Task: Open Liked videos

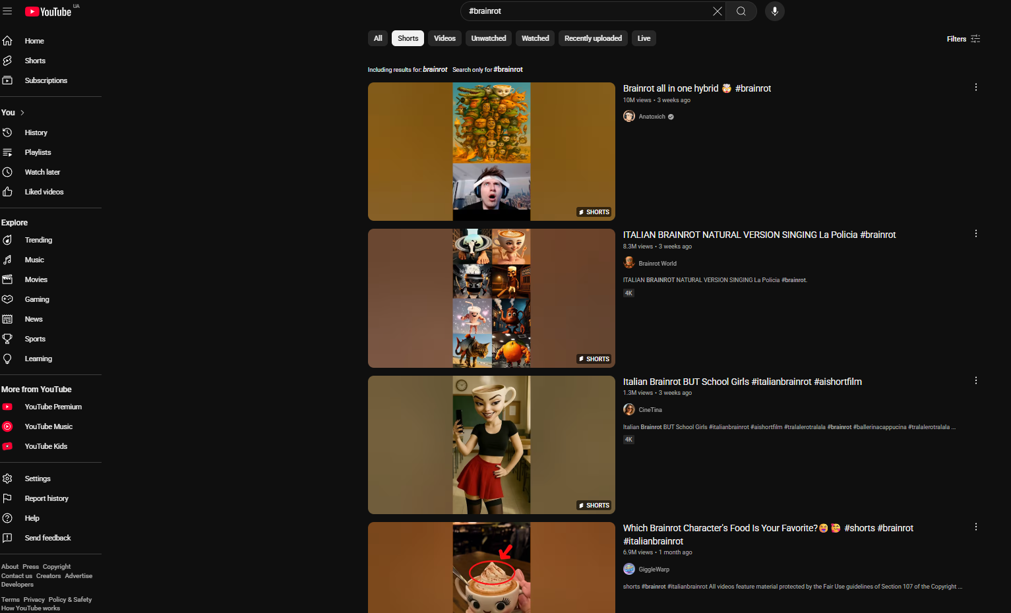Action: click(x=44, y=192)
